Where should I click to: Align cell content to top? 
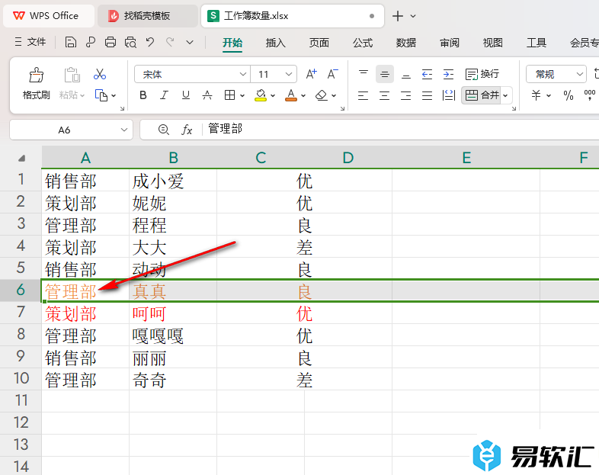point(364,74)
